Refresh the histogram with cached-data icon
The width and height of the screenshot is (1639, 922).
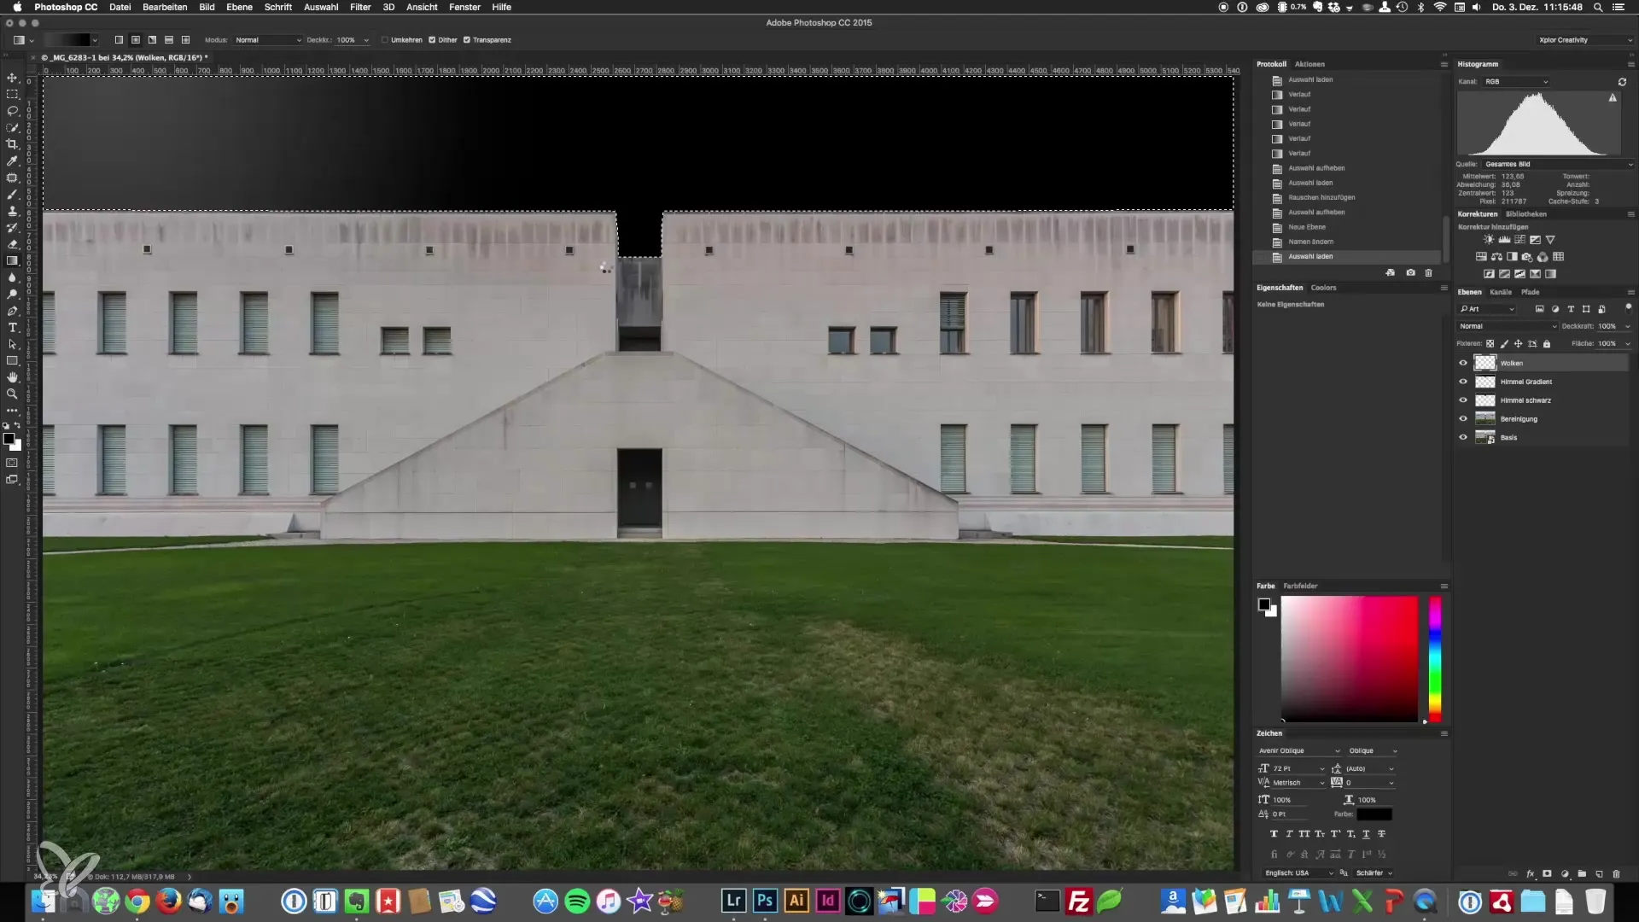pyautogui.click(x=1622, y=82)
